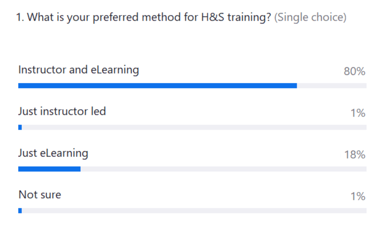The image size is (386, 229).
Task: Select the 'Just eLearning' option label
Action: [x=53, y=153]
